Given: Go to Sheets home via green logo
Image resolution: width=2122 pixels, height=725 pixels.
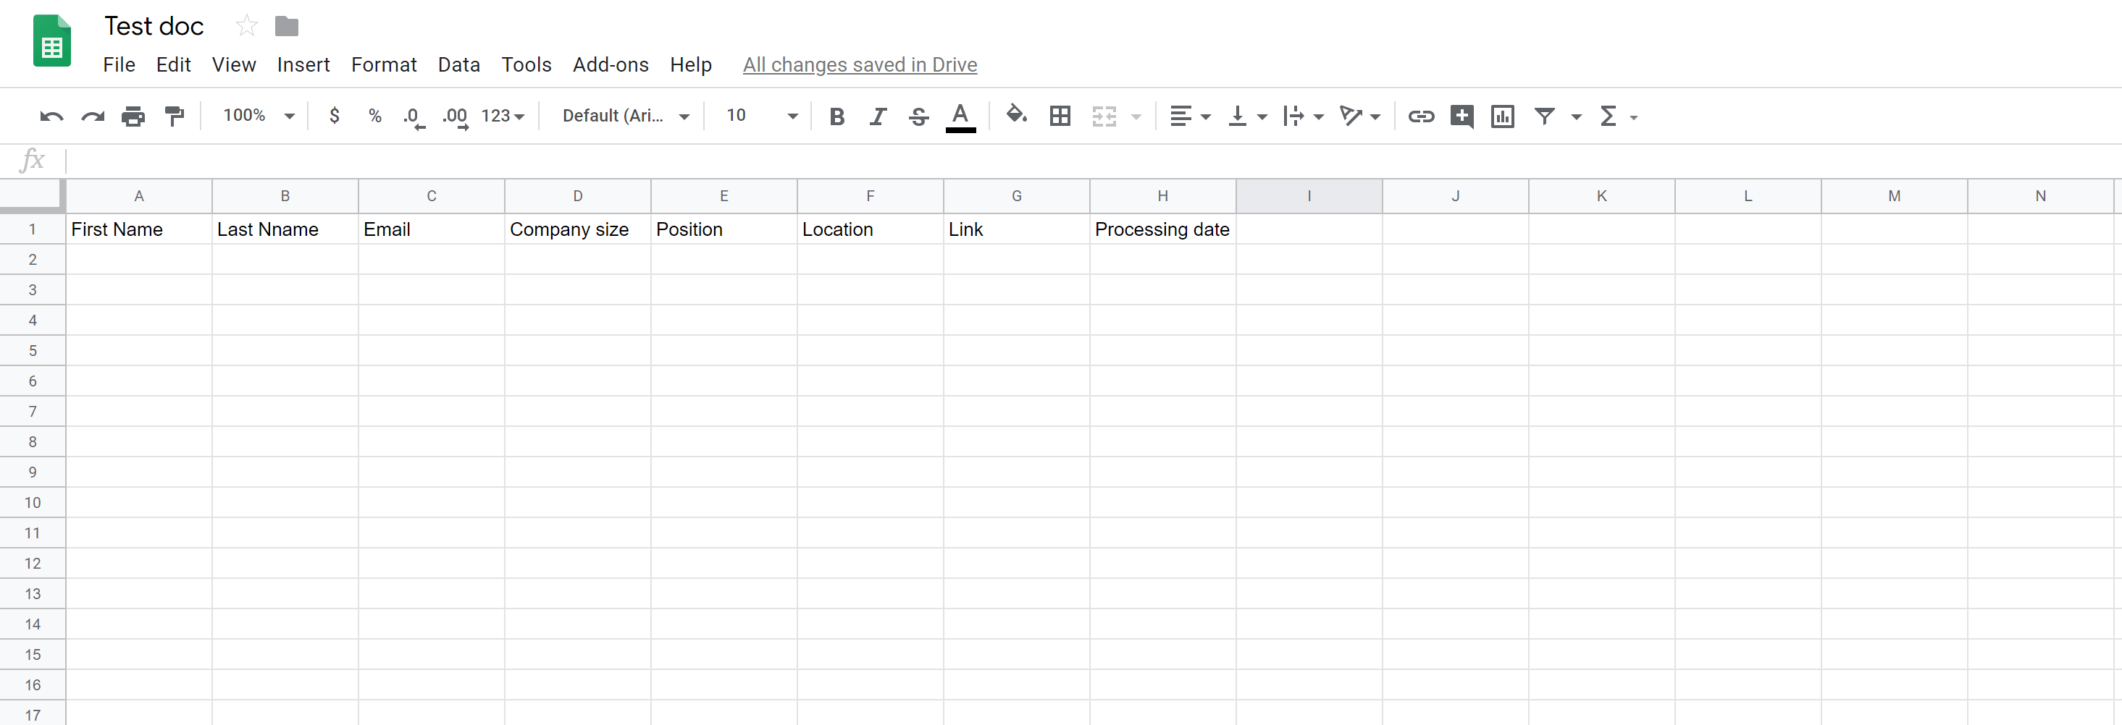Looking at the screenshot, I should 52,41.
